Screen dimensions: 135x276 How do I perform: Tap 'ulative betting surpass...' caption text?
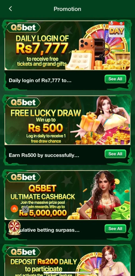click(x=50, y=230)
